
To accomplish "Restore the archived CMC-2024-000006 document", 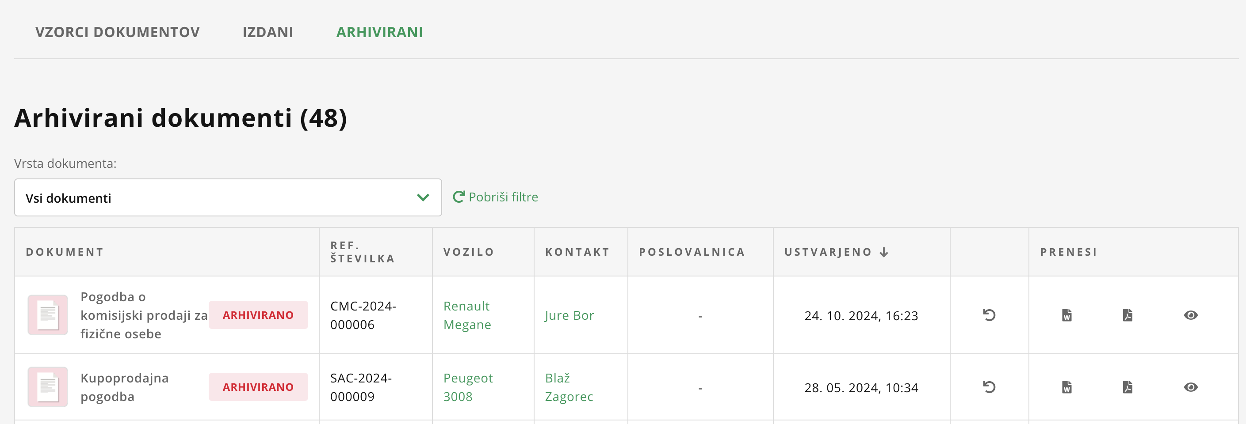I will coord(989,315).
